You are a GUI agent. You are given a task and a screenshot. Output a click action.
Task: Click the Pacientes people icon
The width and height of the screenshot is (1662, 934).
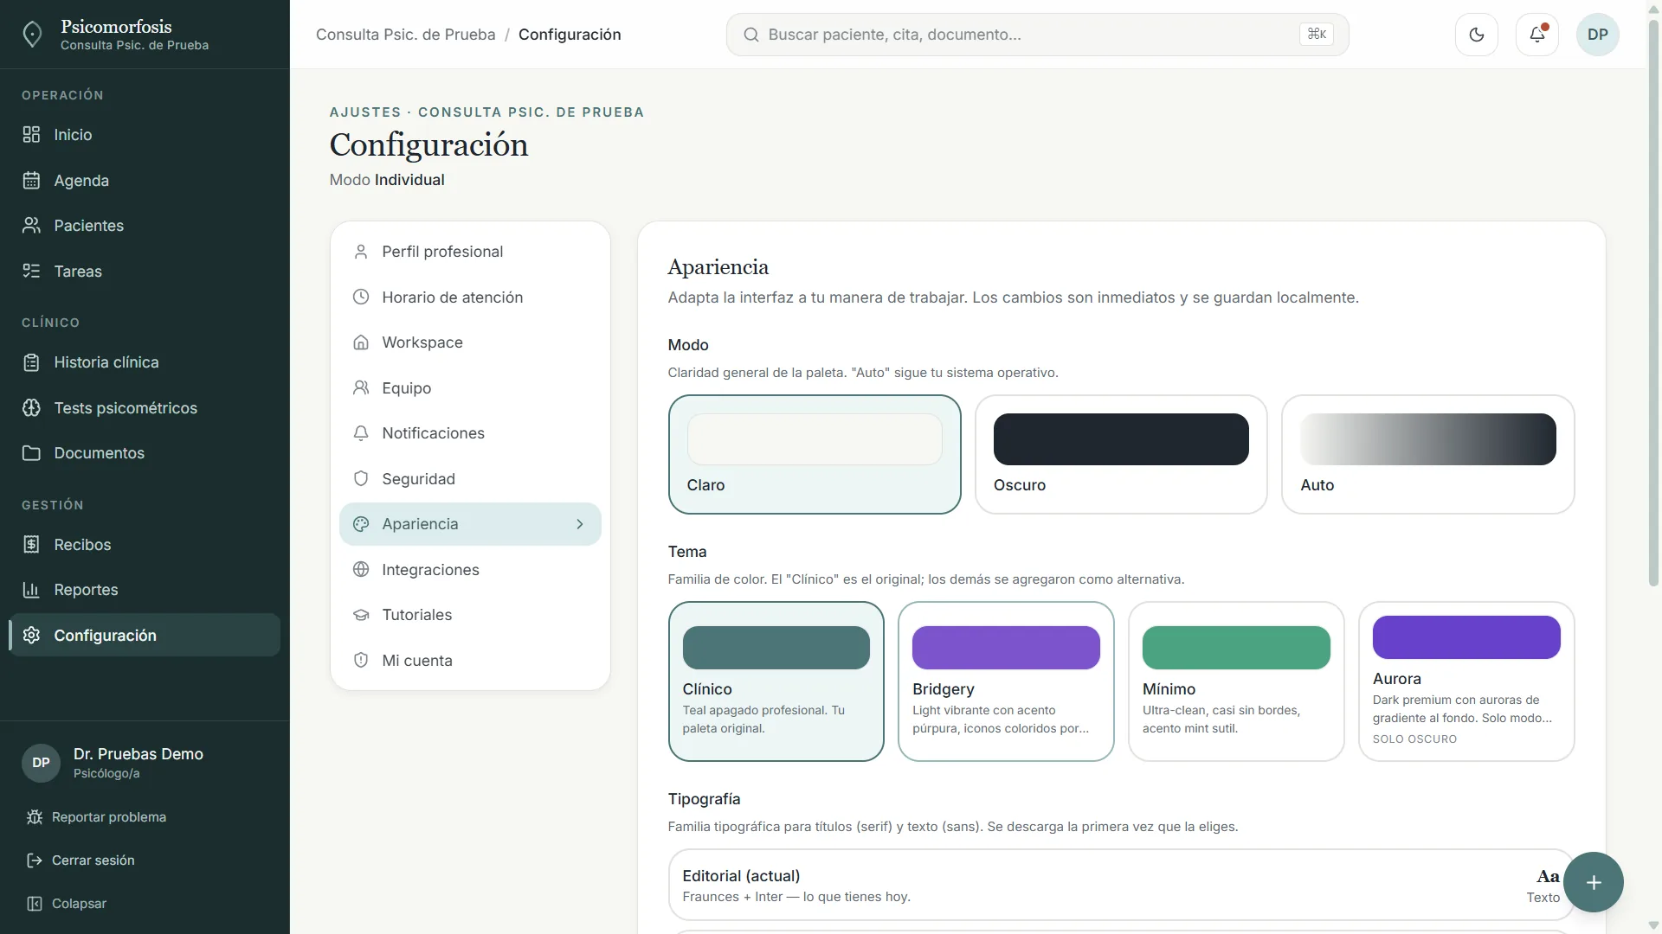point(31,226)
